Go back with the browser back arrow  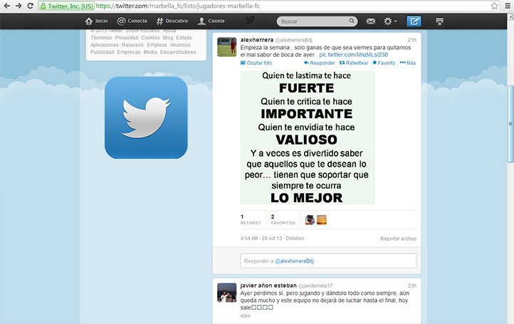[x=7, y=6]
